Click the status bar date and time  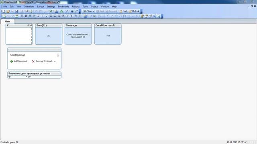[x=237, y=142]
